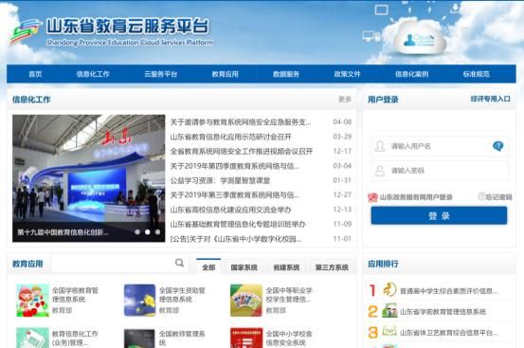Select the third carousel dot indicator
Image resolution: width=524 pixels, height=348 pixels.
[157, 231]
